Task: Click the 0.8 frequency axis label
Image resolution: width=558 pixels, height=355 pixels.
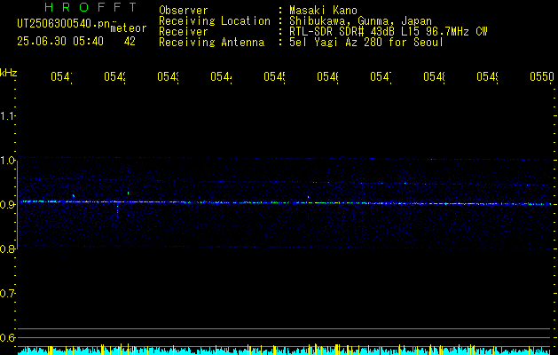Action: tap(7, 248)
